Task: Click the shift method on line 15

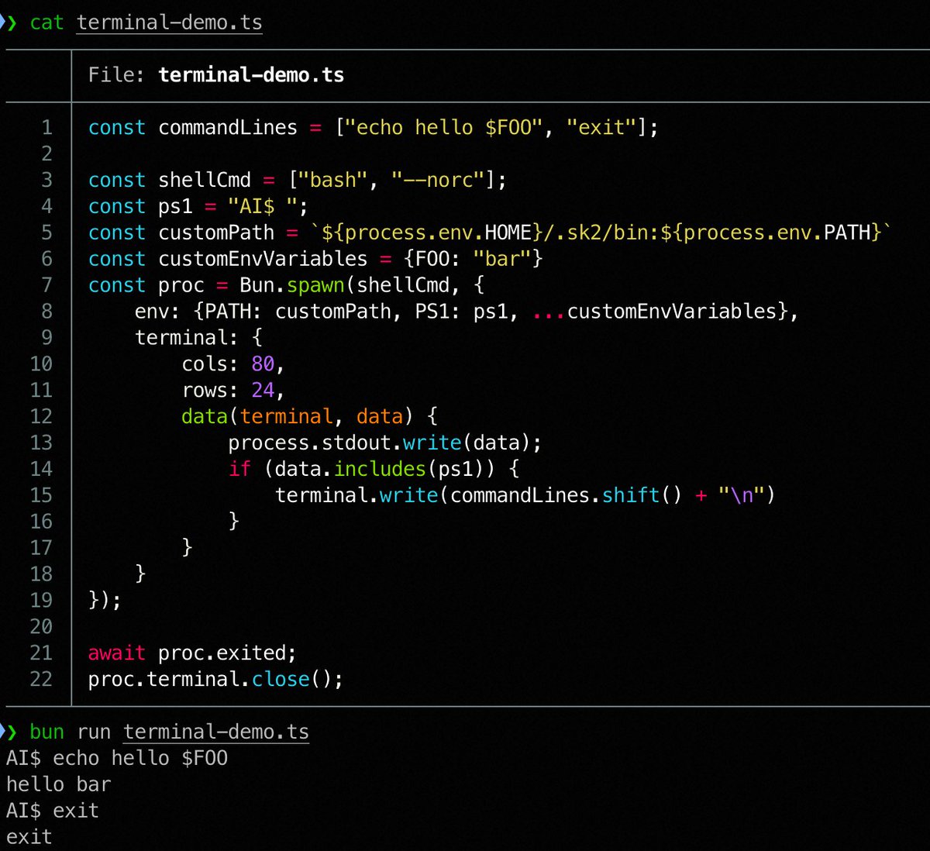Action: [x=631, y=495]
